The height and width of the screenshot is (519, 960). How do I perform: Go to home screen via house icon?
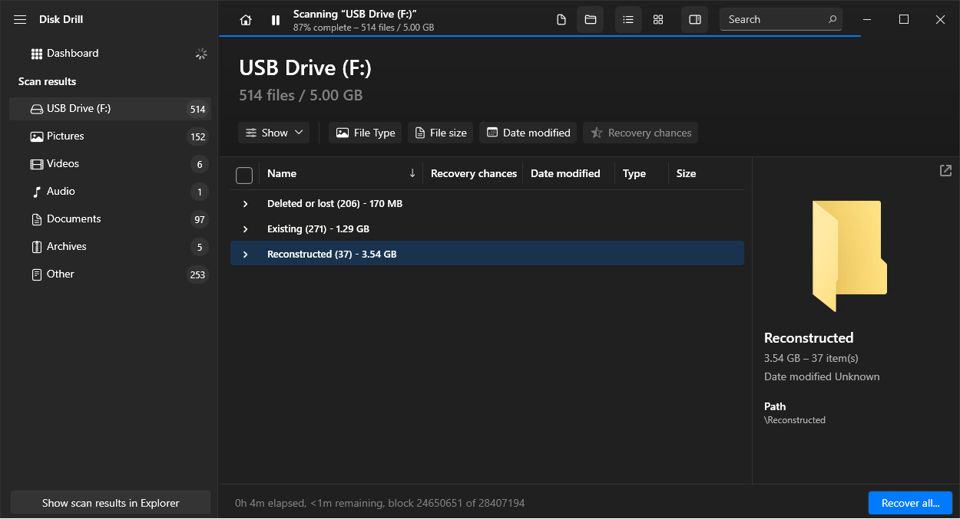[x=246, y=20]
